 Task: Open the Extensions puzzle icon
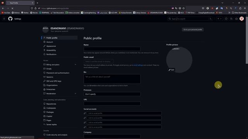[x=240, y=8]
